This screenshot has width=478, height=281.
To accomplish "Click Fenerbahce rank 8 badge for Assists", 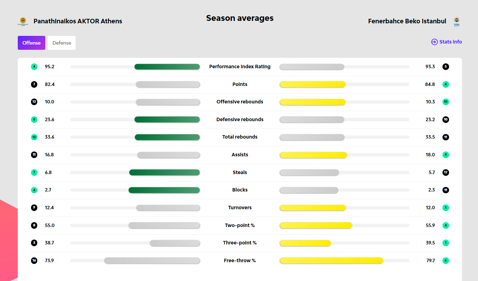I will coord(446,155).
